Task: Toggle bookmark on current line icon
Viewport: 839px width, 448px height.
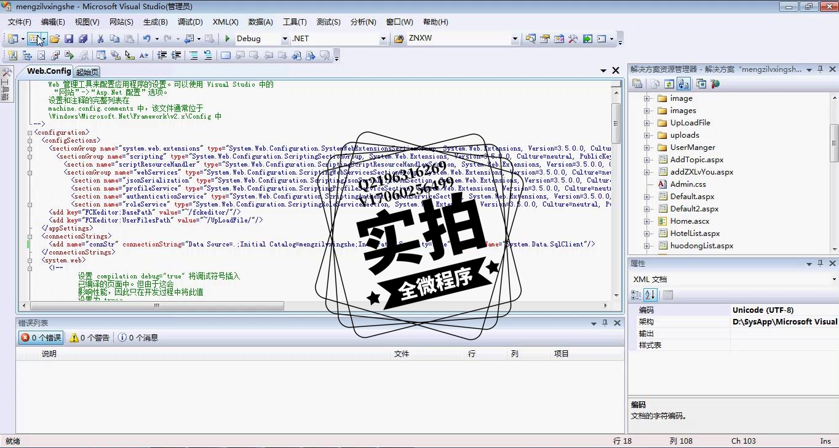Action: click(226, 55)
